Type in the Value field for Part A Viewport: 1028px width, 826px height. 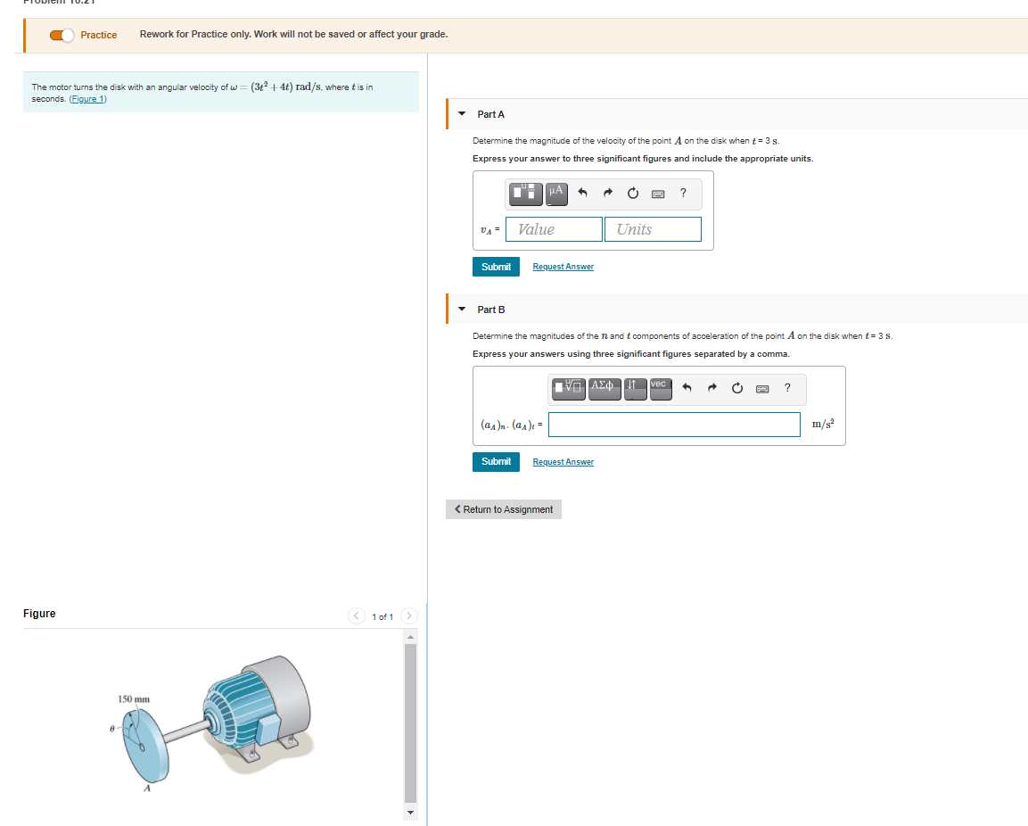click(553, 229)
